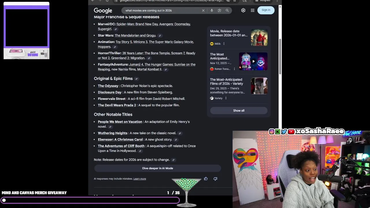
Task: Click the Google logo
Action: [x=103, y=11]
